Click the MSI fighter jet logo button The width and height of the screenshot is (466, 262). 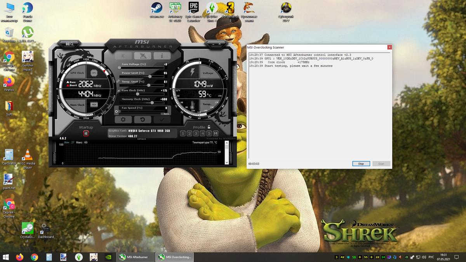click(x=143, y=56)
